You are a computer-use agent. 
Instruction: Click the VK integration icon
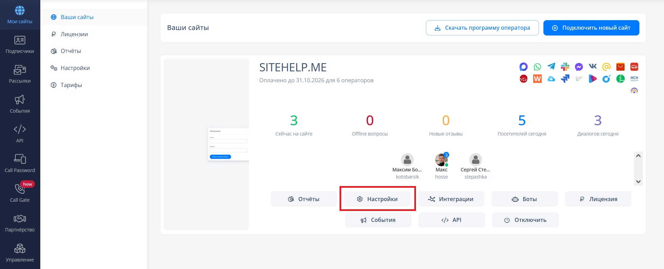593,67
